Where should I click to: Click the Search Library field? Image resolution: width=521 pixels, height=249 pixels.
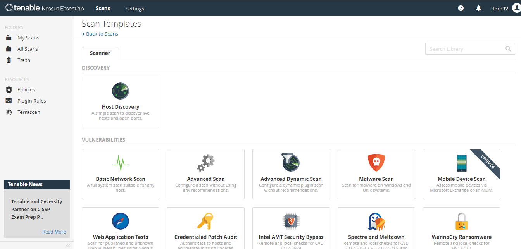click(x=465, y=48)
